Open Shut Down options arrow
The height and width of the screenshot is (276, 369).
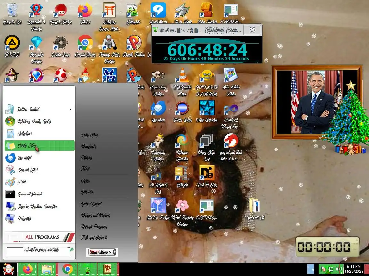coord(115,252)
